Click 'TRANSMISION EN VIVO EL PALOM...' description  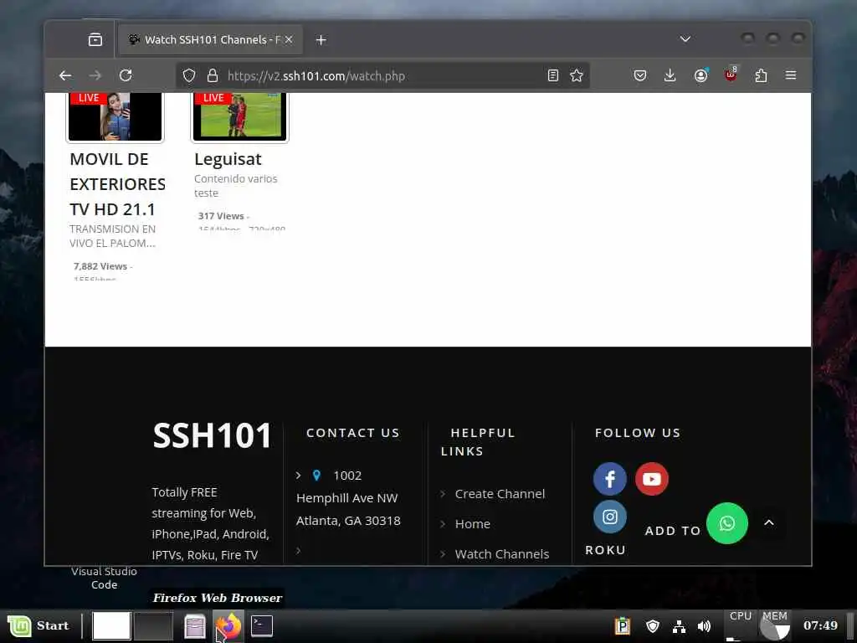(x=113, y=236)
